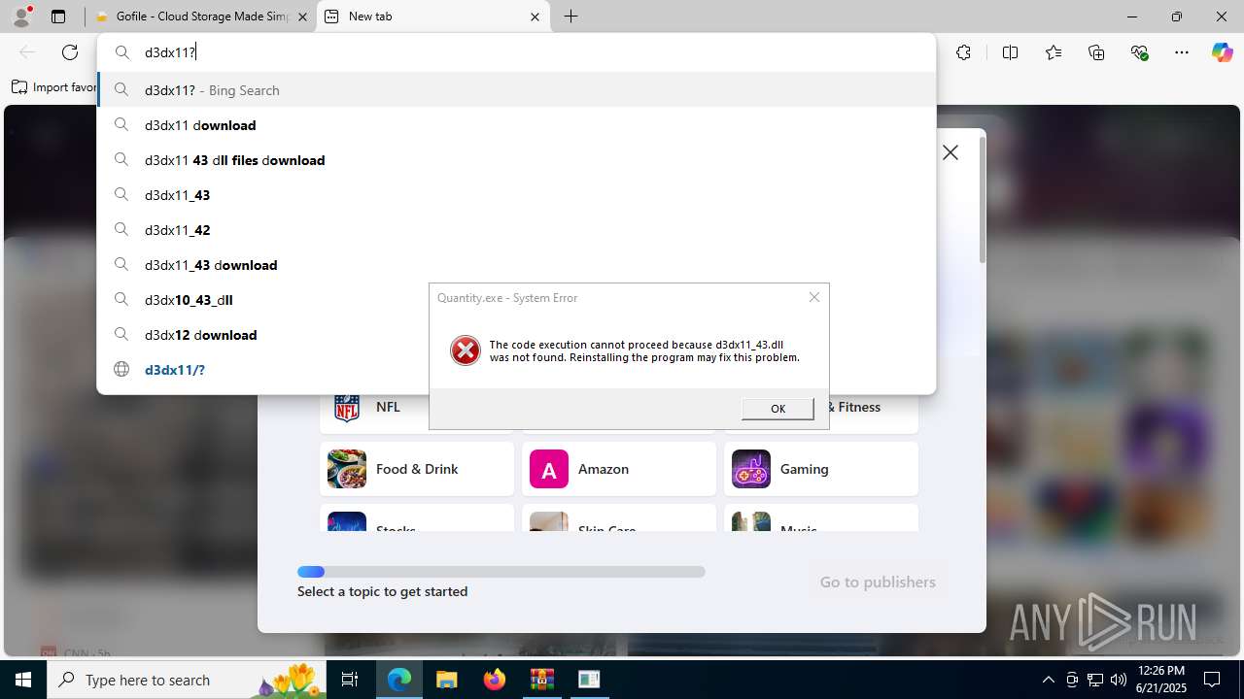Open the notification center icon

1212,680
